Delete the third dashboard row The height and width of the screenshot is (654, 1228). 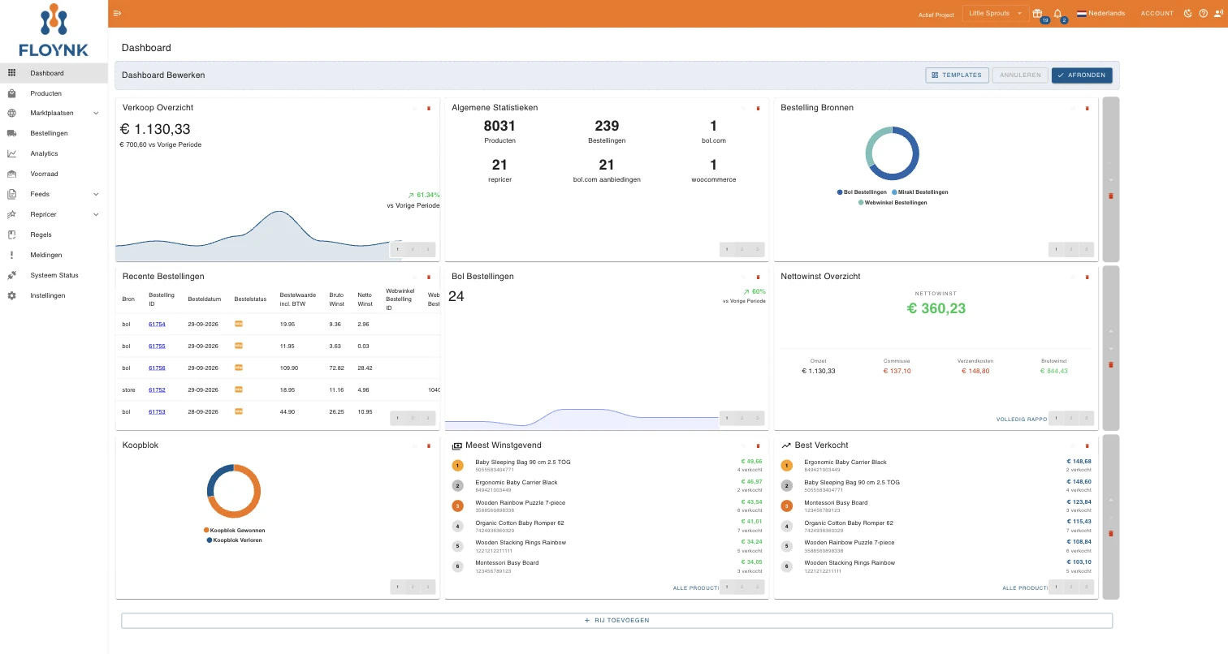click(1111, 533)
